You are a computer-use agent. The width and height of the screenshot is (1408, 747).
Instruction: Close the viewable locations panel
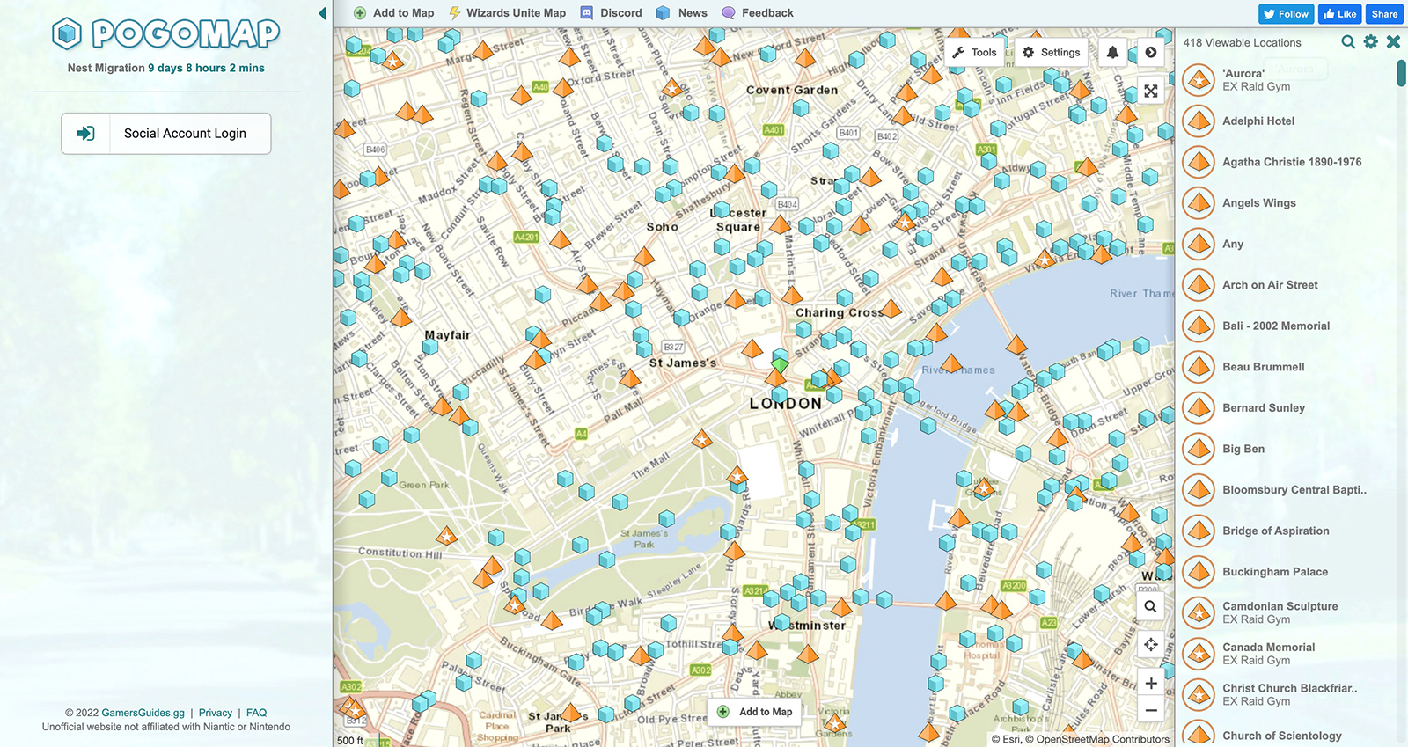coord(1393,41)
